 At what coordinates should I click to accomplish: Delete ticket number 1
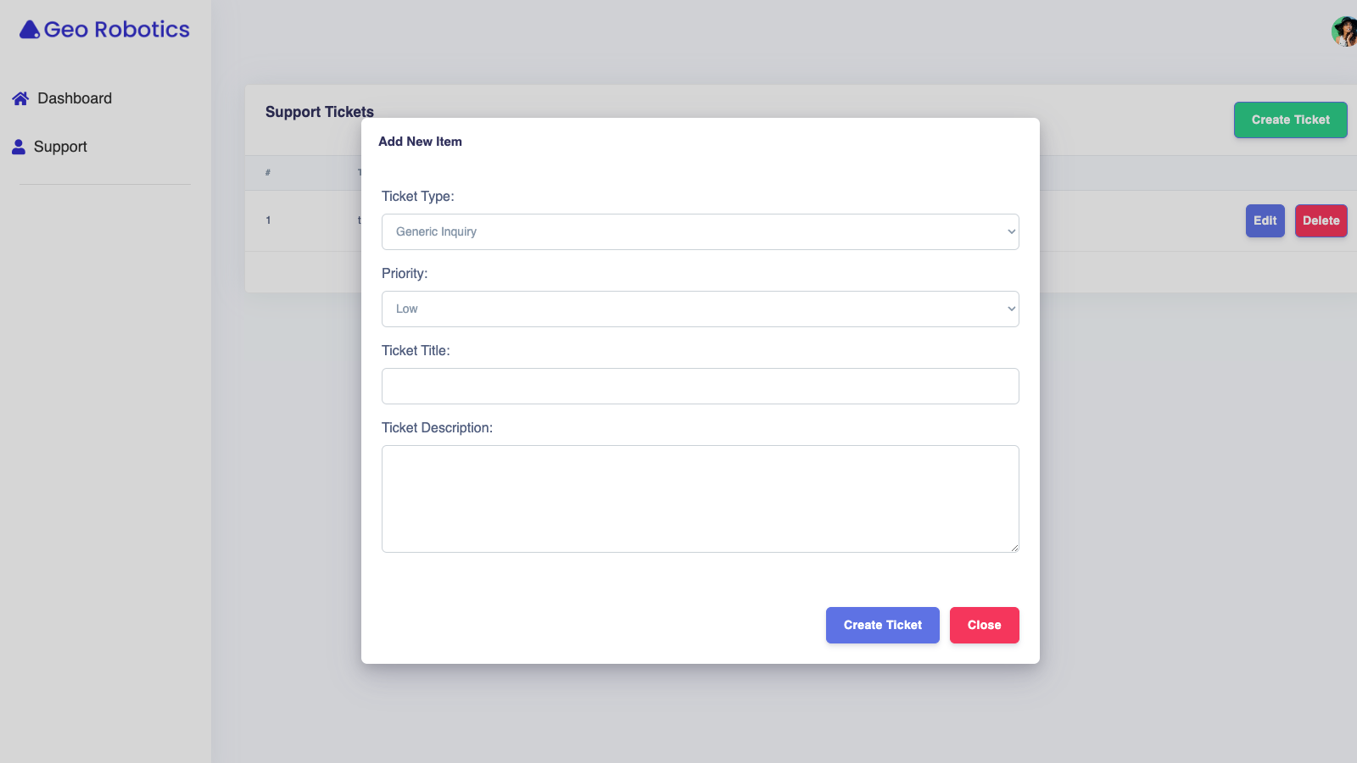(1321, 220)
